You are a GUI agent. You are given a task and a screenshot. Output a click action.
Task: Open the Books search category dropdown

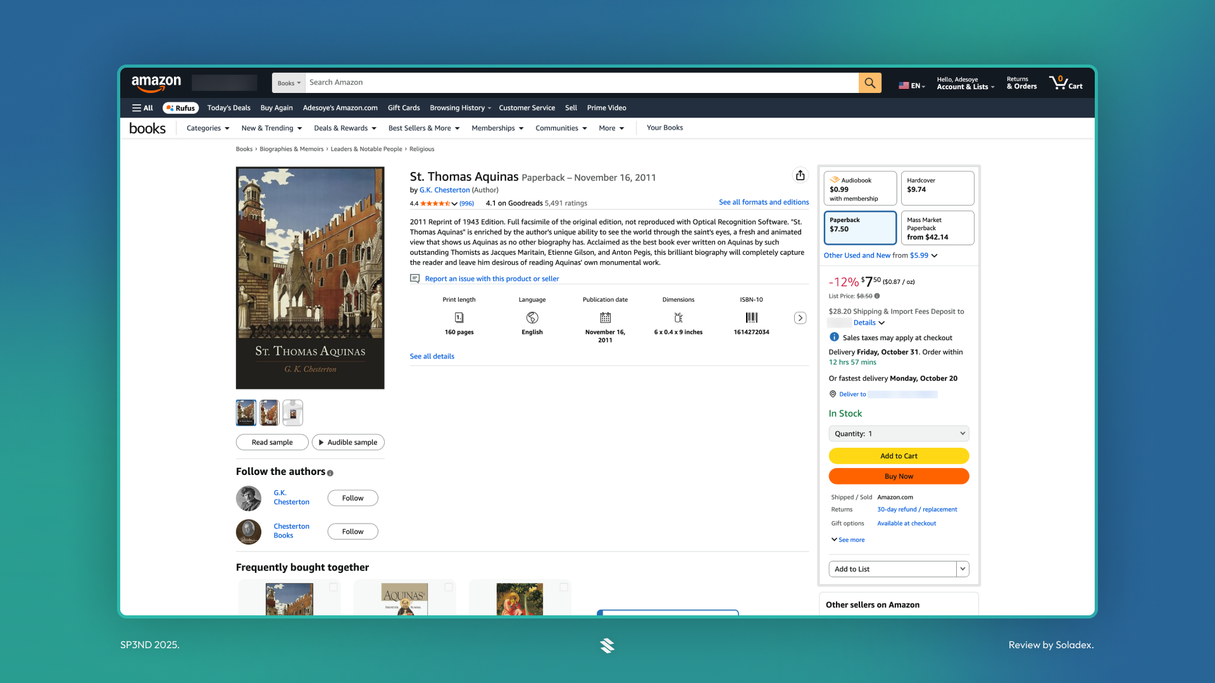(x=289, y=83)
